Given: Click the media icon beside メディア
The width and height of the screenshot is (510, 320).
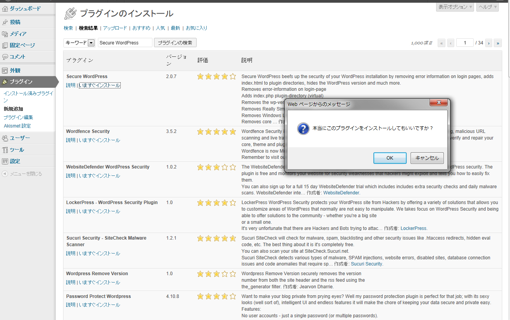Looking at the screenshot, I should [5, 34].
